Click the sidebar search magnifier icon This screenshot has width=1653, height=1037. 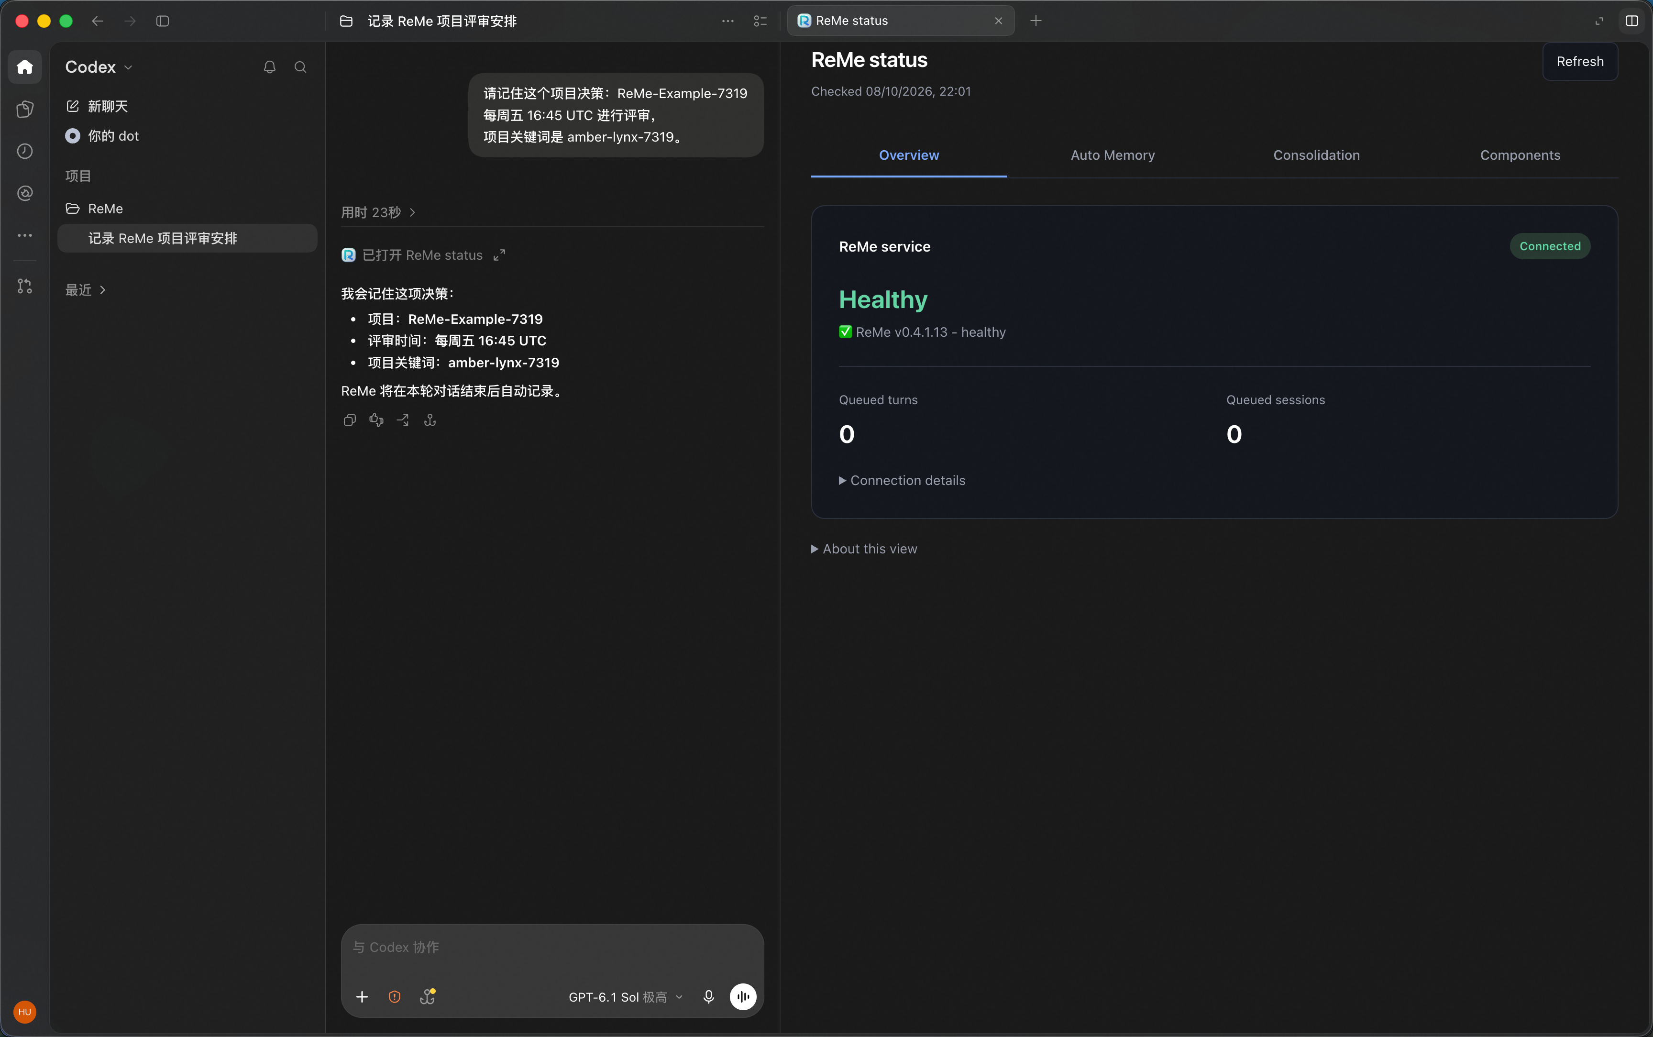(x=300, y=66)
